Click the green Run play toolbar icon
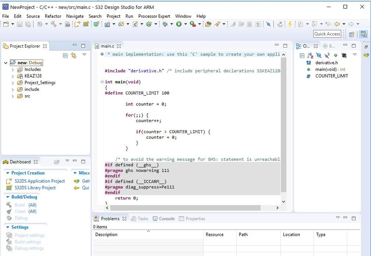371x256 pixels. click(179, 24)
